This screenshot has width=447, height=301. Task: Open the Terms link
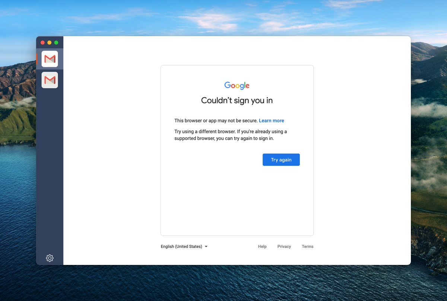point(308,246)
